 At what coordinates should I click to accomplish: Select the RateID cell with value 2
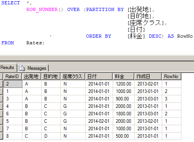(x=13, y=84)
